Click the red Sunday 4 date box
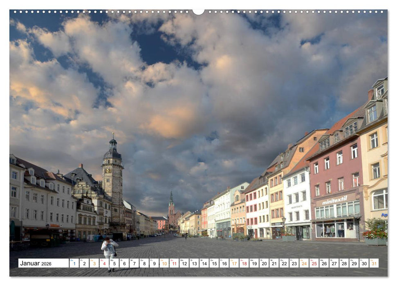 click(x=104, y=263)
